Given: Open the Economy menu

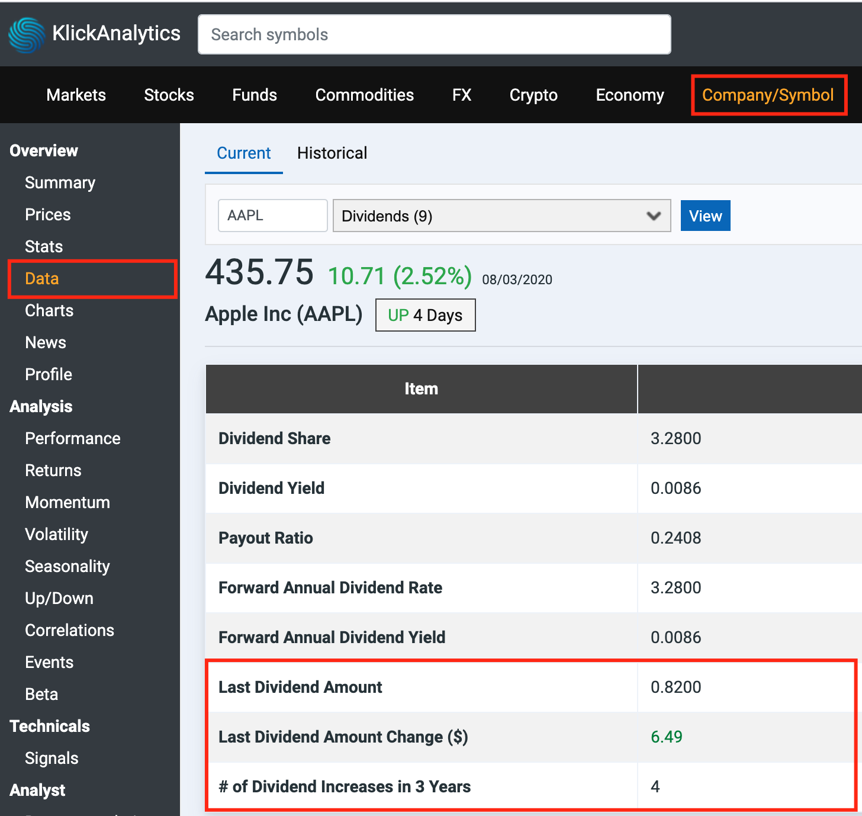Looking at the screenshot, I should point(630,95).
